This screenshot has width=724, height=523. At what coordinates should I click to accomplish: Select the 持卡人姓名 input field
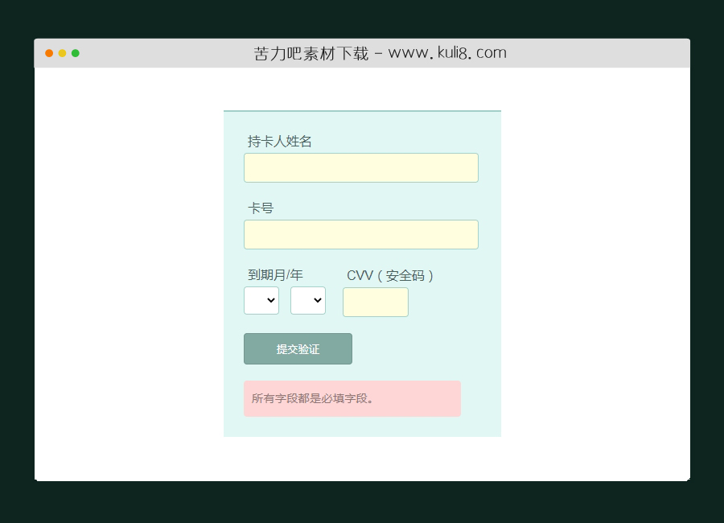360,167
